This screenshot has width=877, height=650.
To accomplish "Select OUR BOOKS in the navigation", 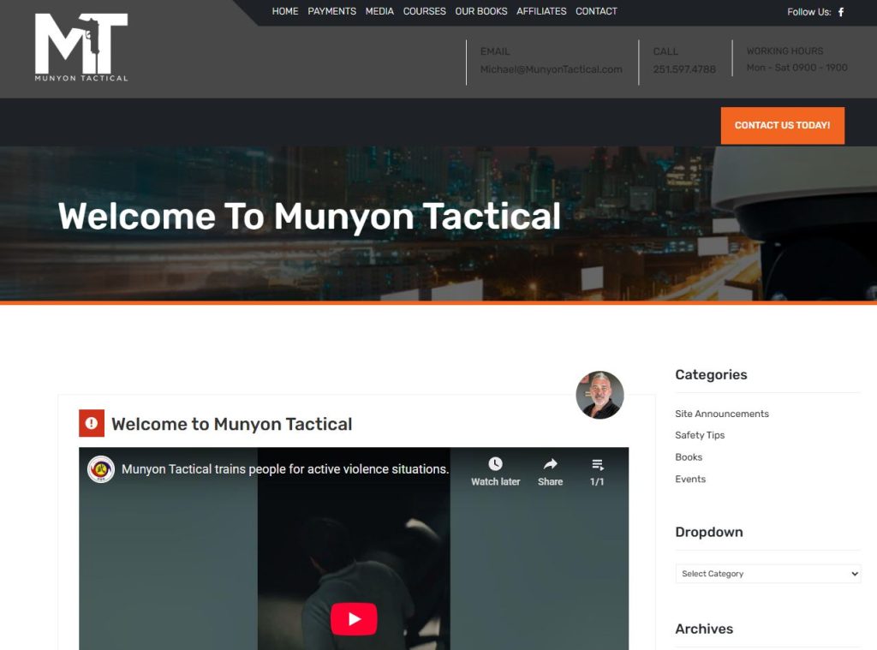I will (x=480, y=11).
